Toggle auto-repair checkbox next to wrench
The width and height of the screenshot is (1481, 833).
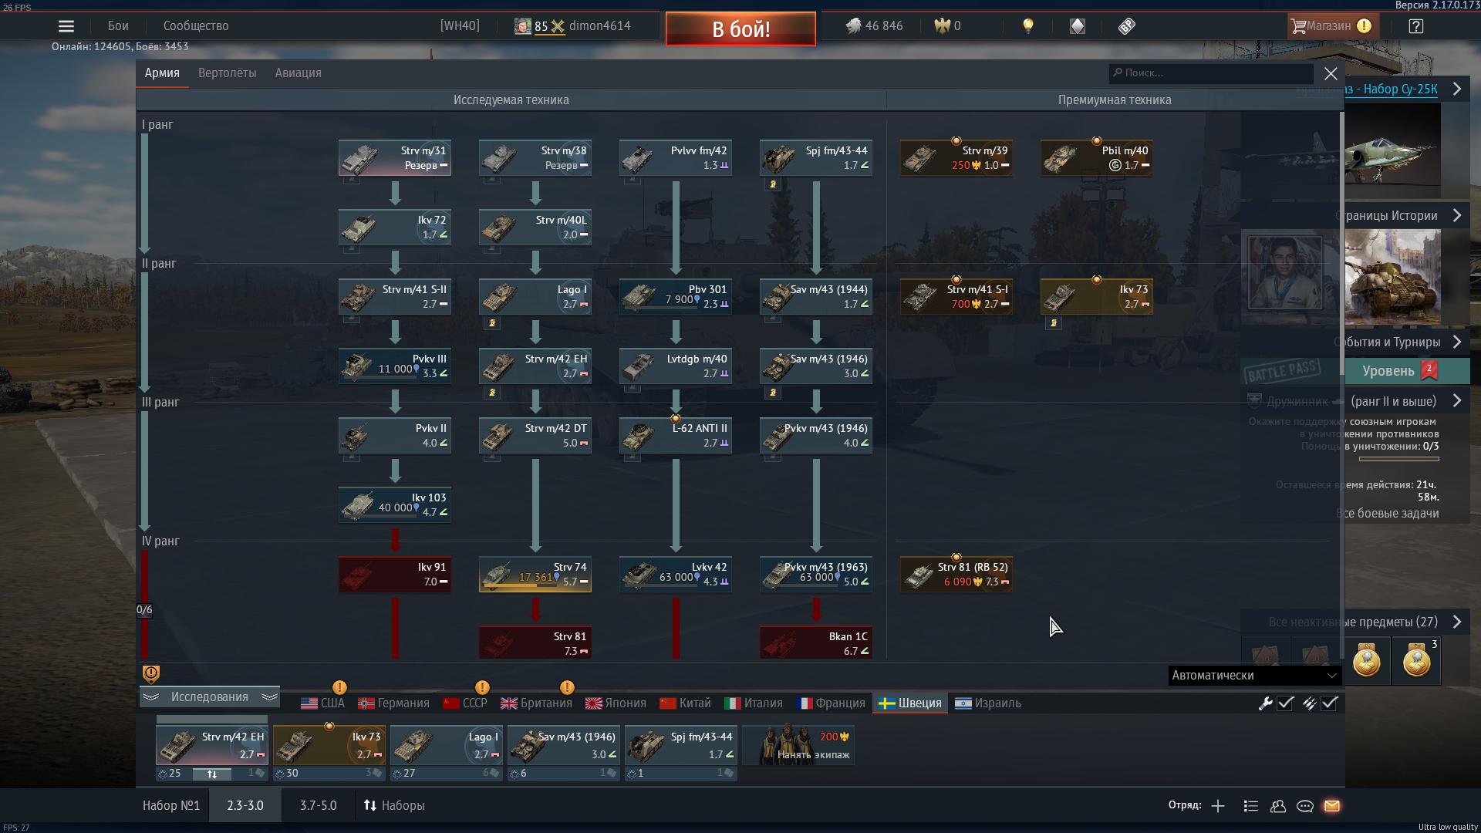[1285, 703]
